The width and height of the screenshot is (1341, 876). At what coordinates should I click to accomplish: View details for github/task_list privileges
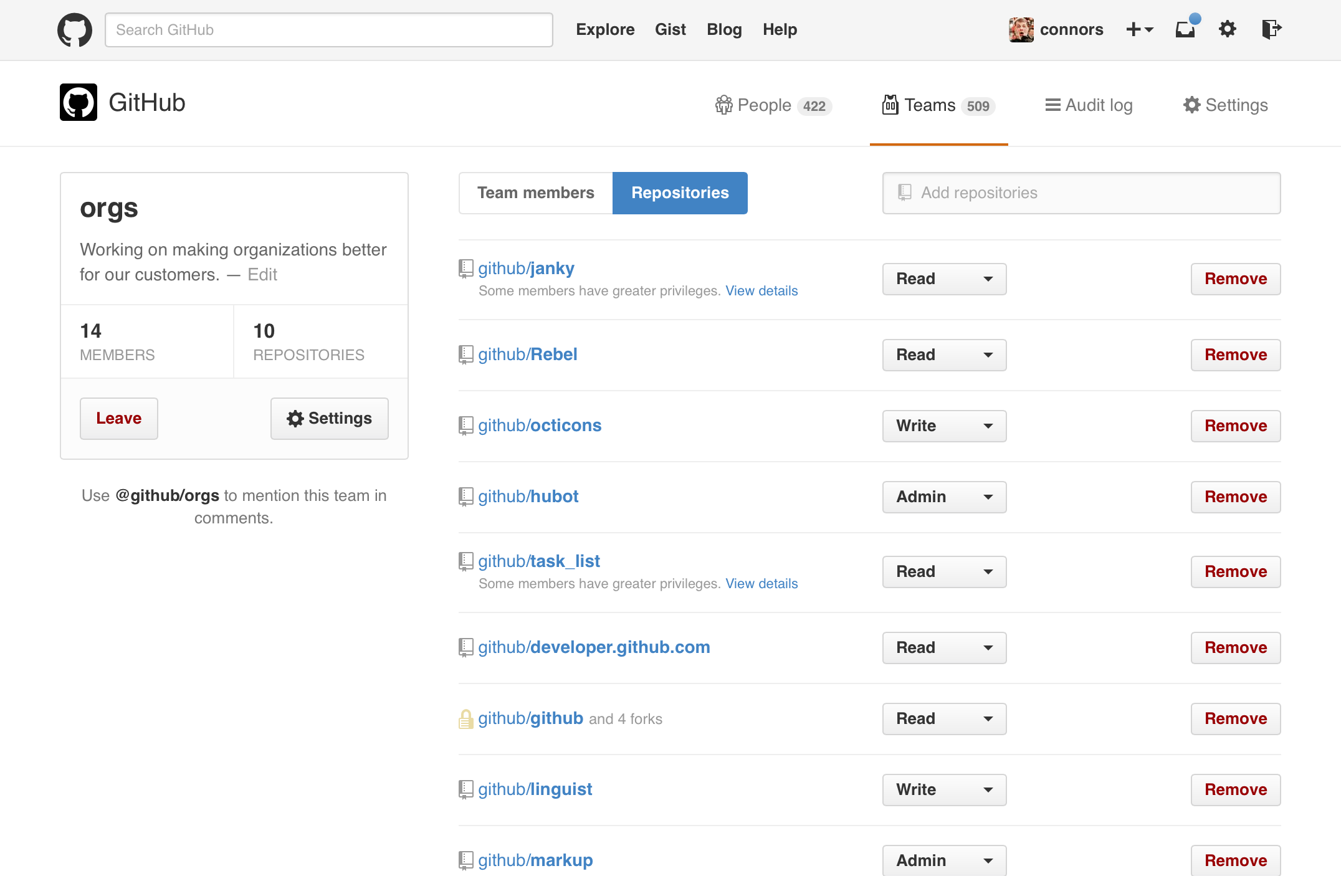(x=761, y=584)
